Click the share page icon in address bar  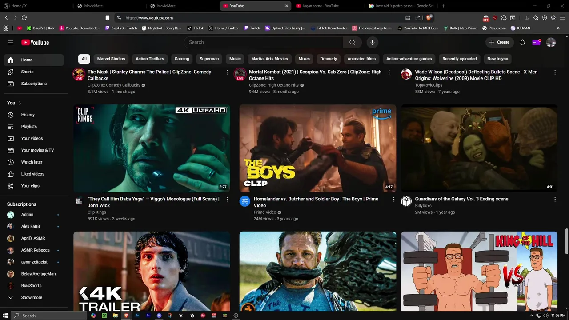[x=418, y=18]
